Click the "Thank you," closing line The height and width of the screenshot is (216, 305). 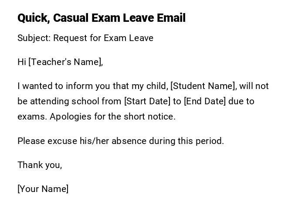point(40,165)
